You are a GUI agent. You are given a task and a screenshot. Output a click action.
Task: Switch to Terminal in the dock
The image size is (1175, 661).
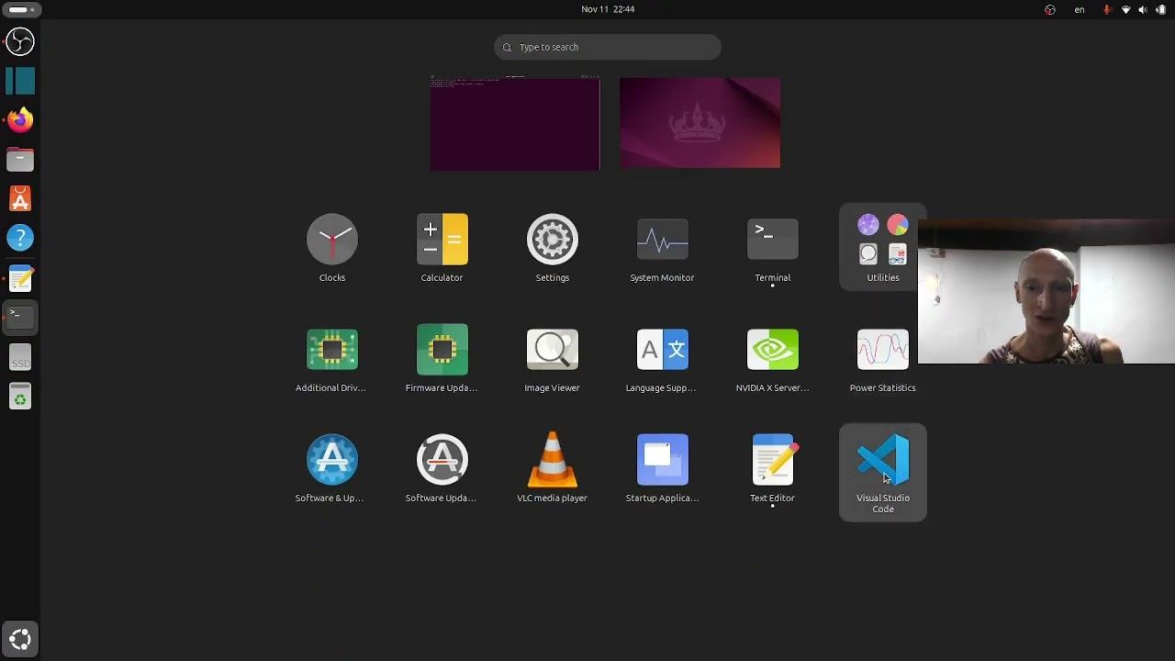20,318
